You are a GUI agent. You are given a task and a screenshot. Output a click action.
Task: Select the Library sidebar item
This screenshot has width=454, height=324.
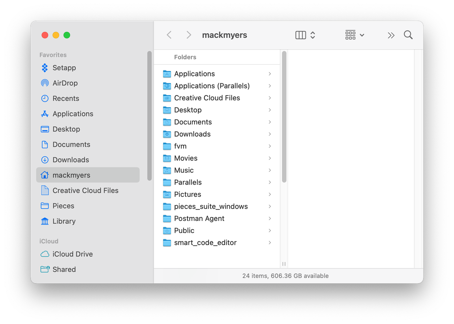[x=64, y=221]
